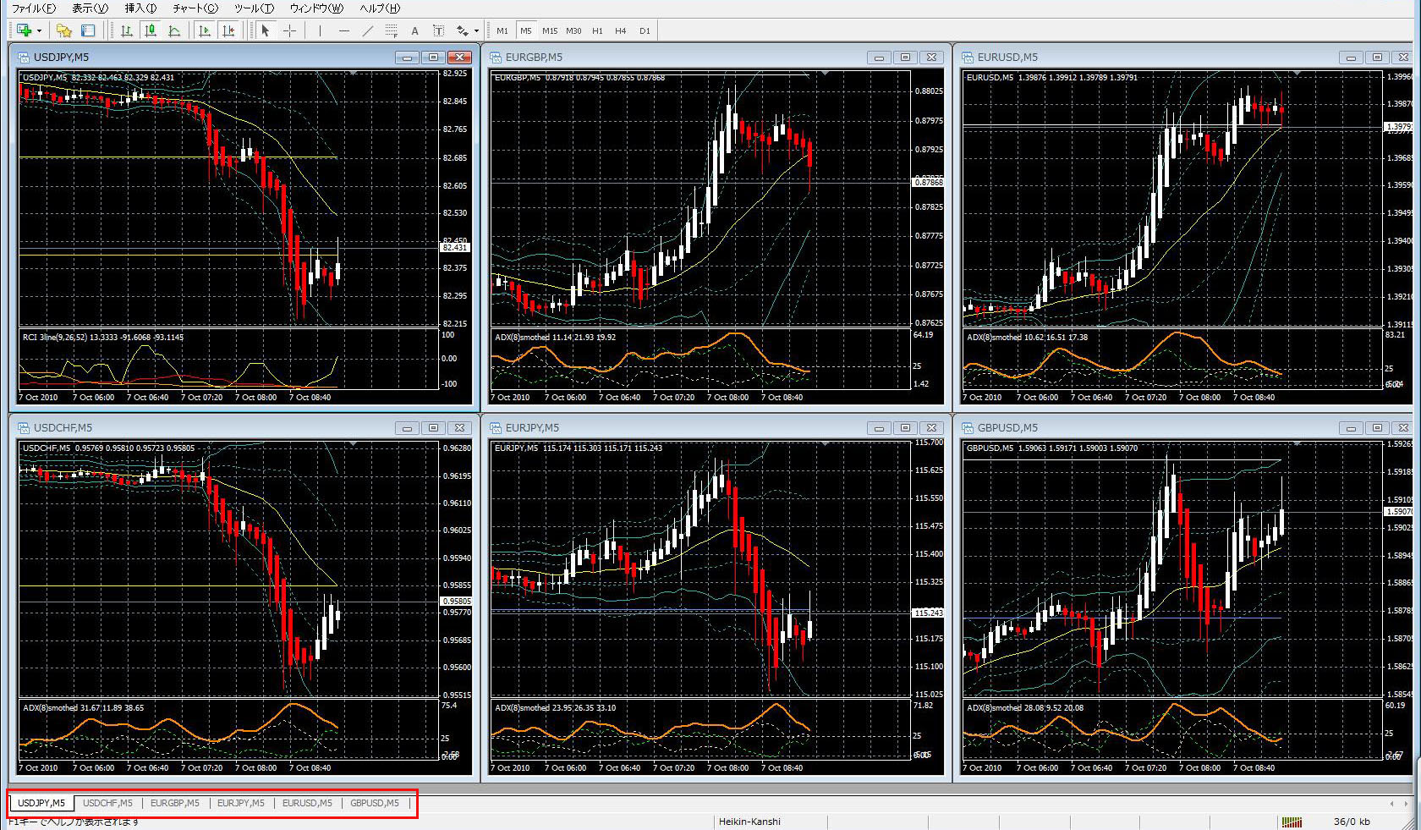Open the ヘルプ(H) menu

[x=380, y=8]
